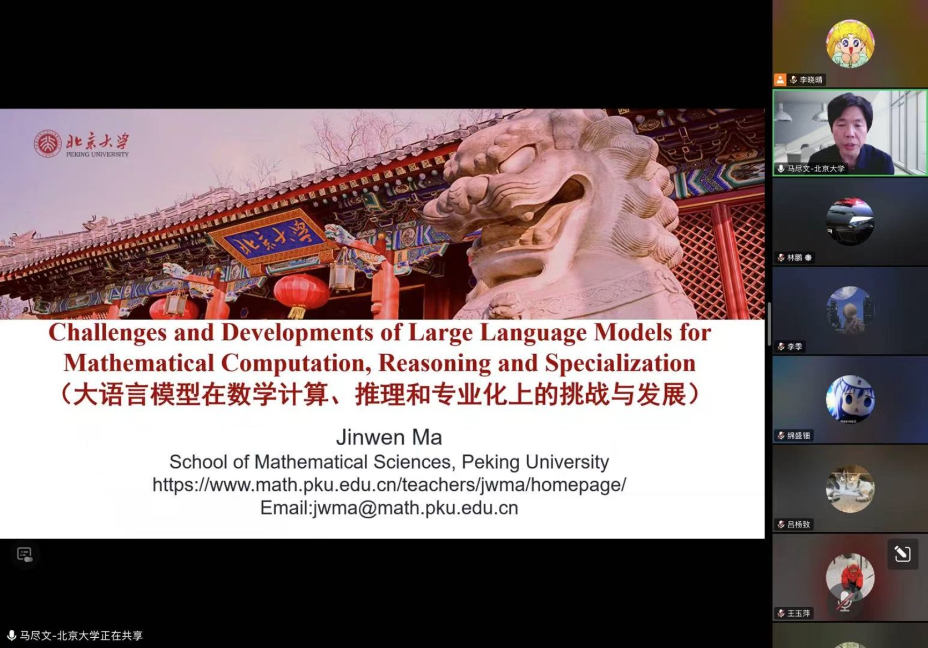Click the muted mic icon next to 王玉萍's name
The width and height of the screenshot is (928, 648).
tap(781, 614)
